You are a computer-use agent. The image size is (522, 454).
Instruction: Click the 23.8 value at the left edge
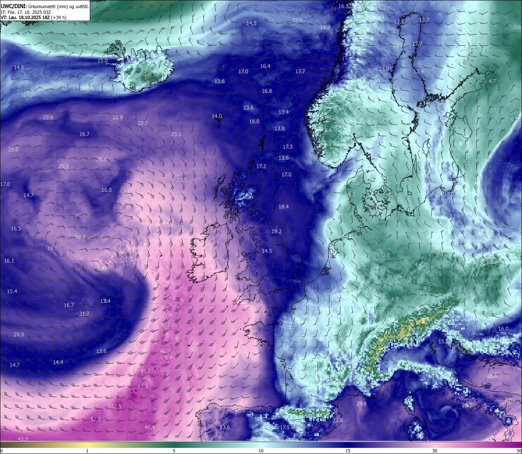[13, 149]
